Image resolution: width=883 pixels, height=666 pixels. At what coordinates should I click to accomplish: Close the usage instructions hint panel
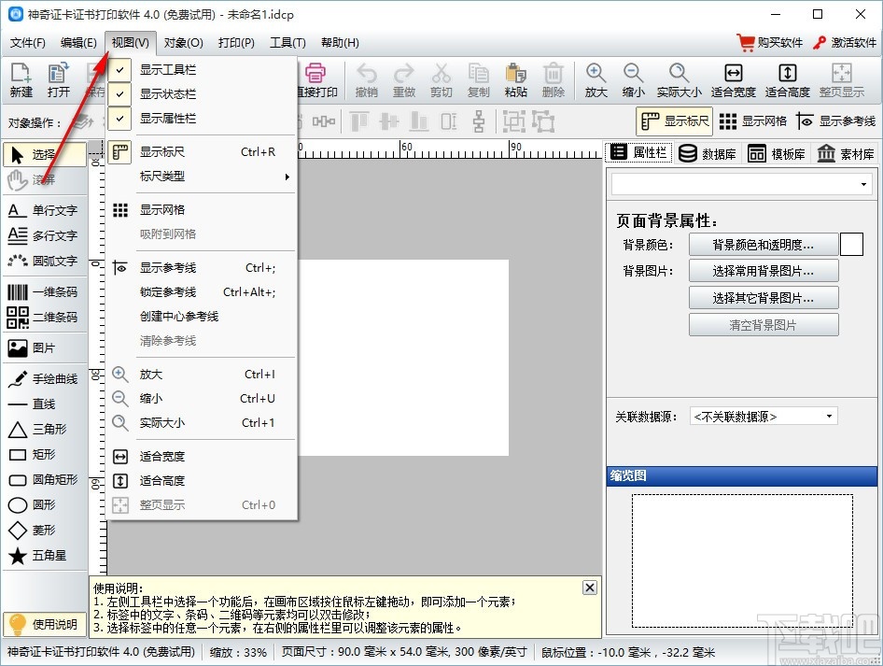590,588
